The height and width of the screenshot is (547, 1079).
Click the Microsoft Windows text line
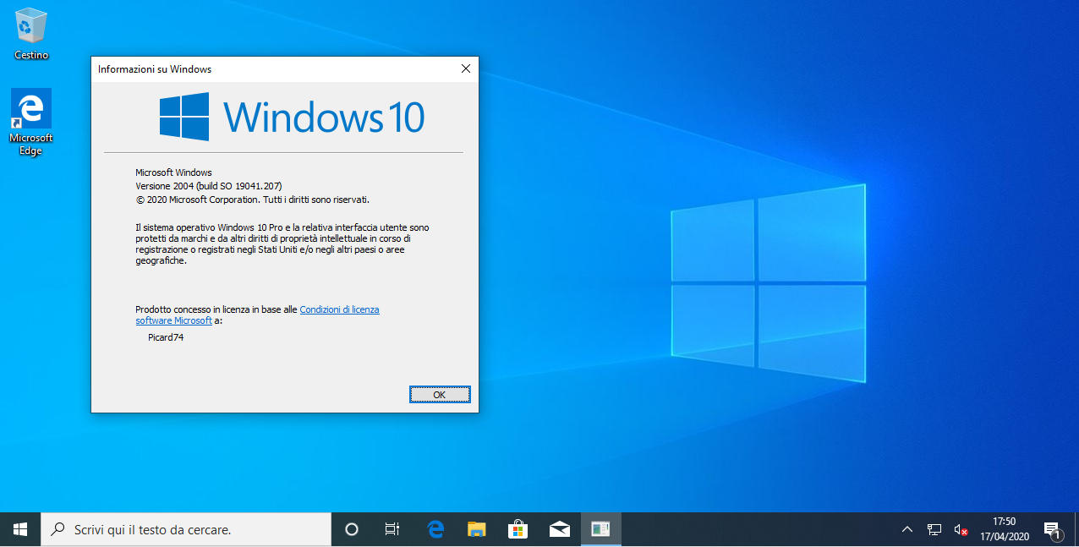click(173, 172)
